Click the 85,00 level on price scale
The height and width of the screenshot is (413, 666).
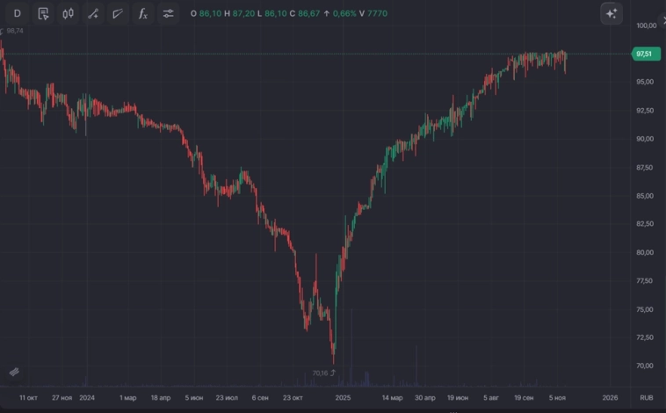[646, 196]
